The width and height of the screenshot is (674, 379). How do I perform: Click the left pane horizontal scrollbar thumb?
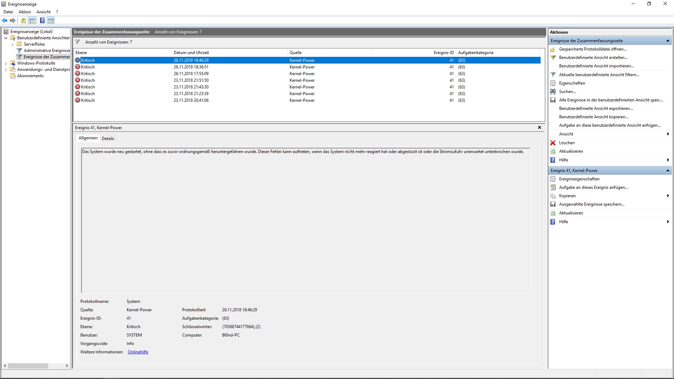[x=28, y=366]
